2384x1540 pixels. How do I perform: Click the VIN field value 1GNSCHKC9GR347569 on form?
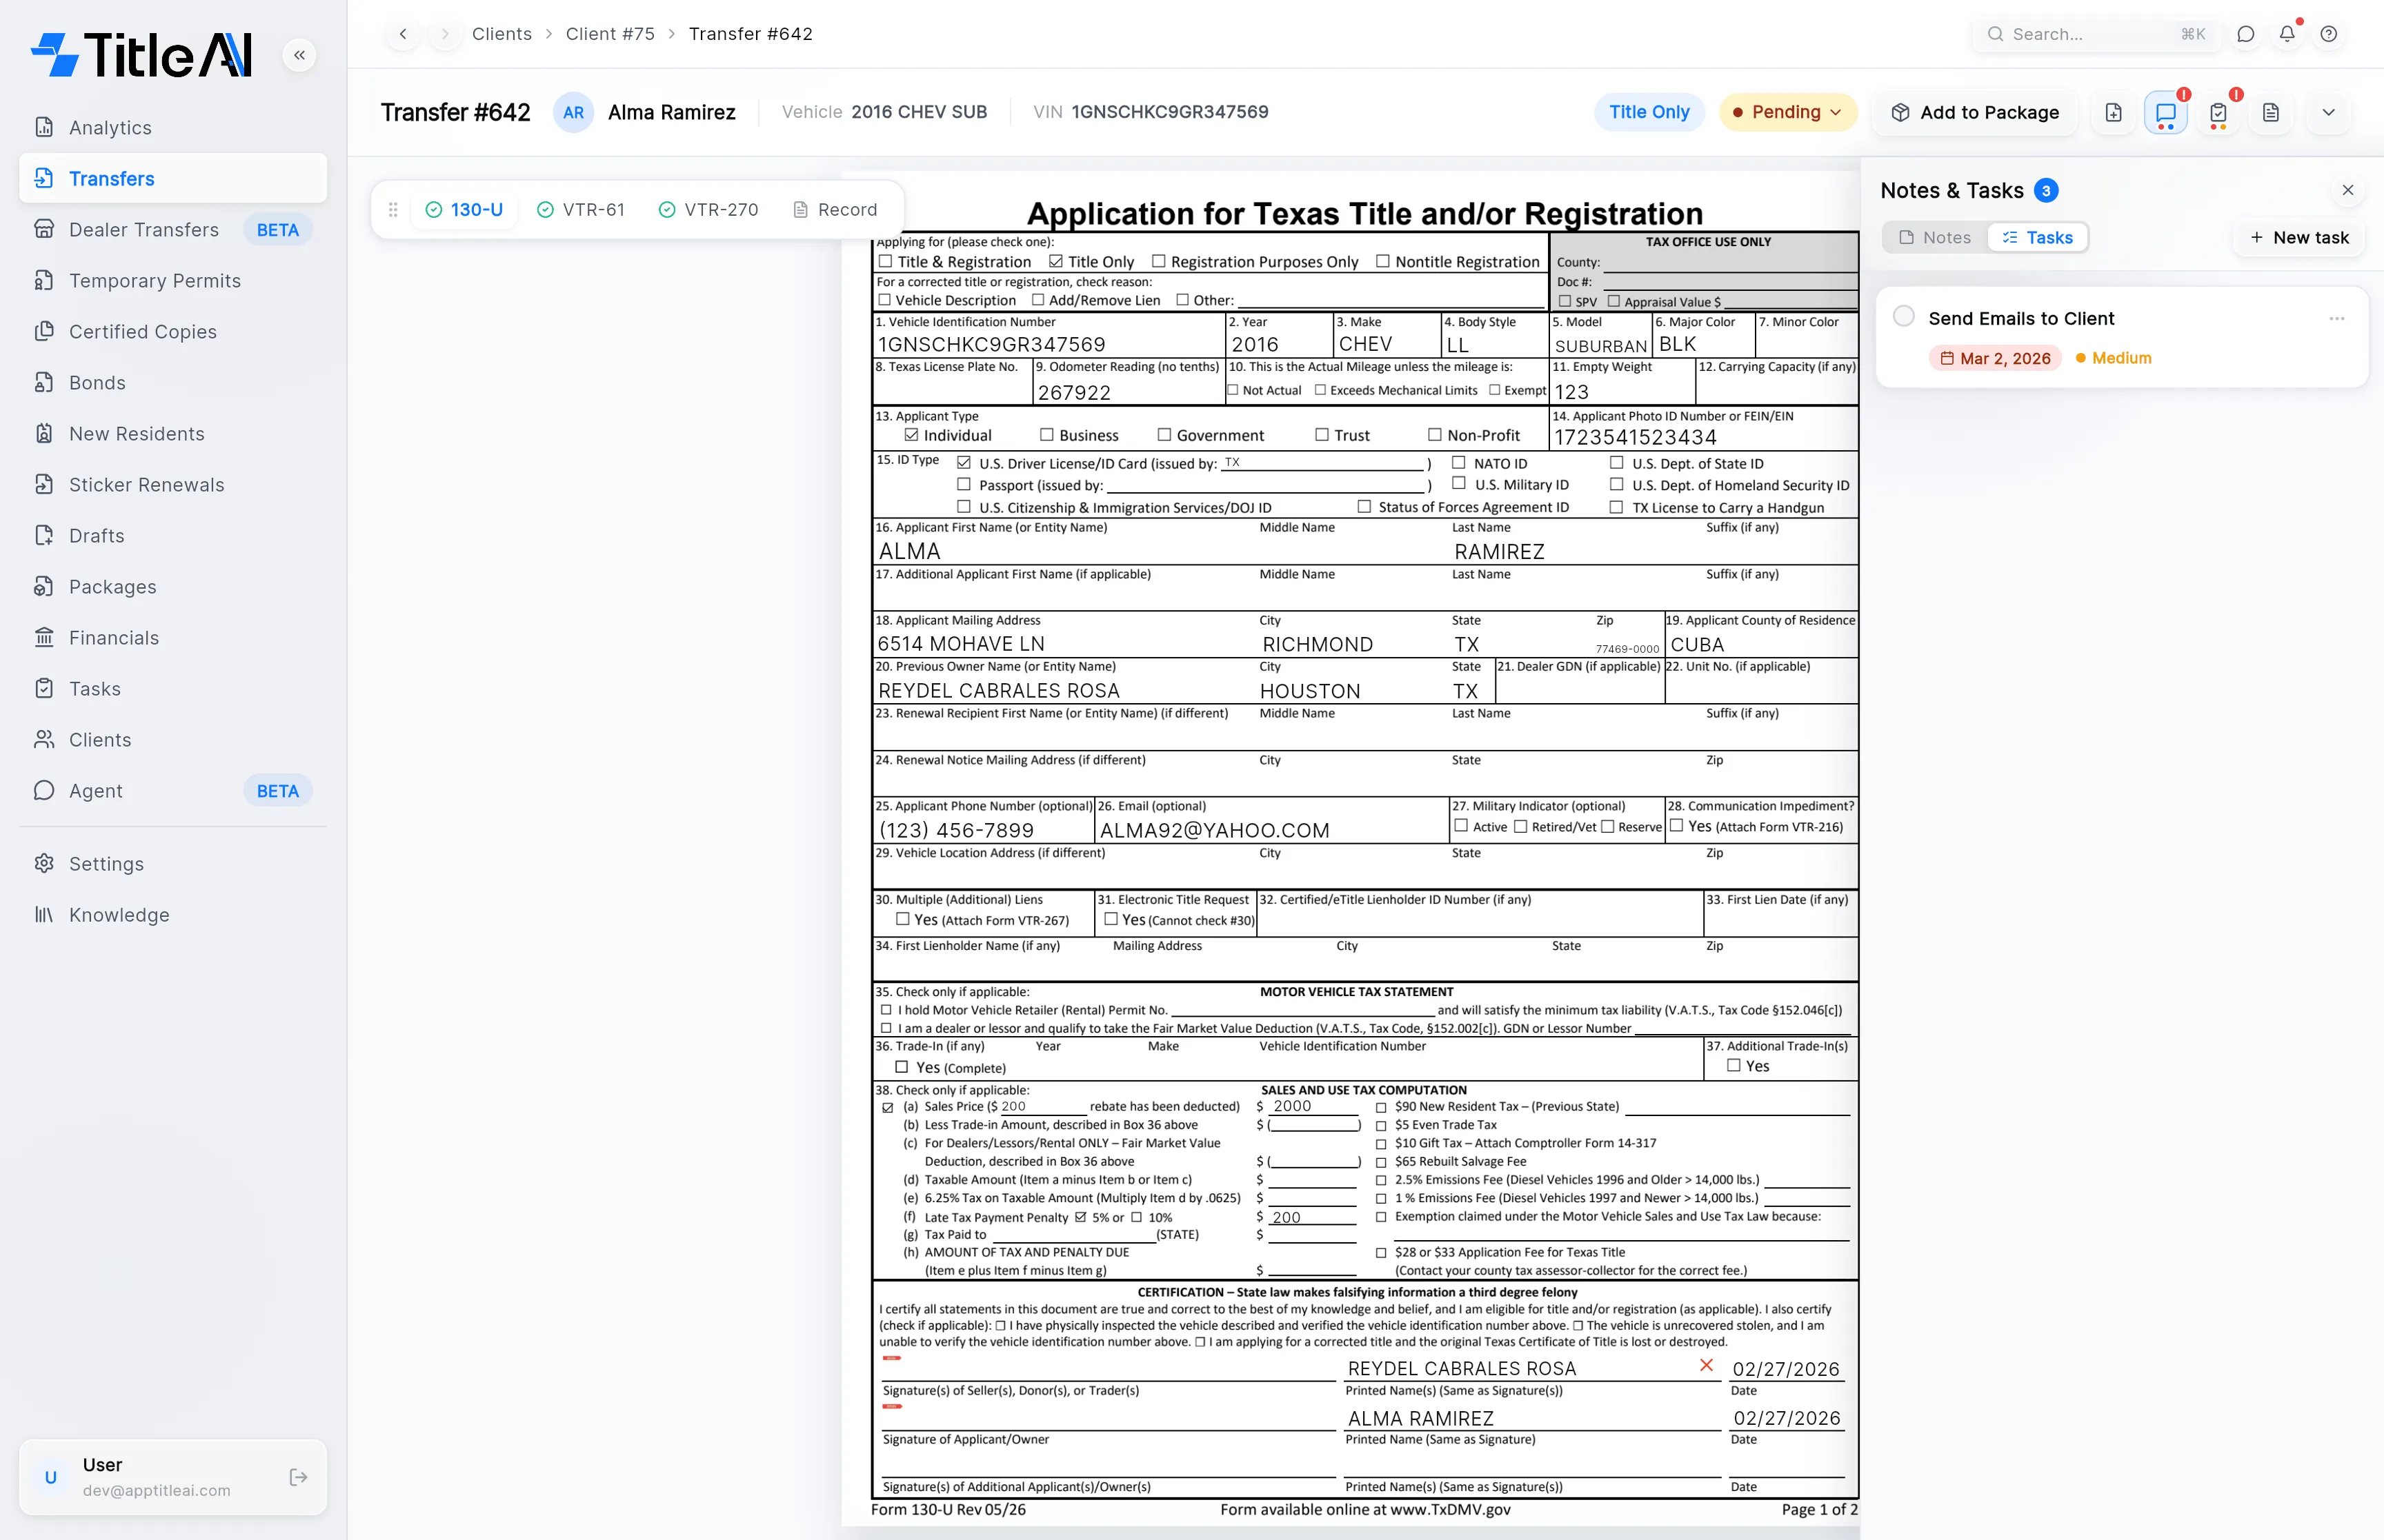tap(991, 344)
